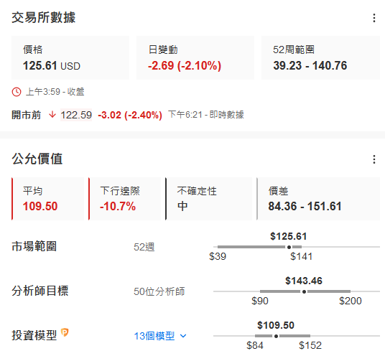
Task: Click the 平均 109.50 tile
Action: pyautogui.click(x=47, y=199)
